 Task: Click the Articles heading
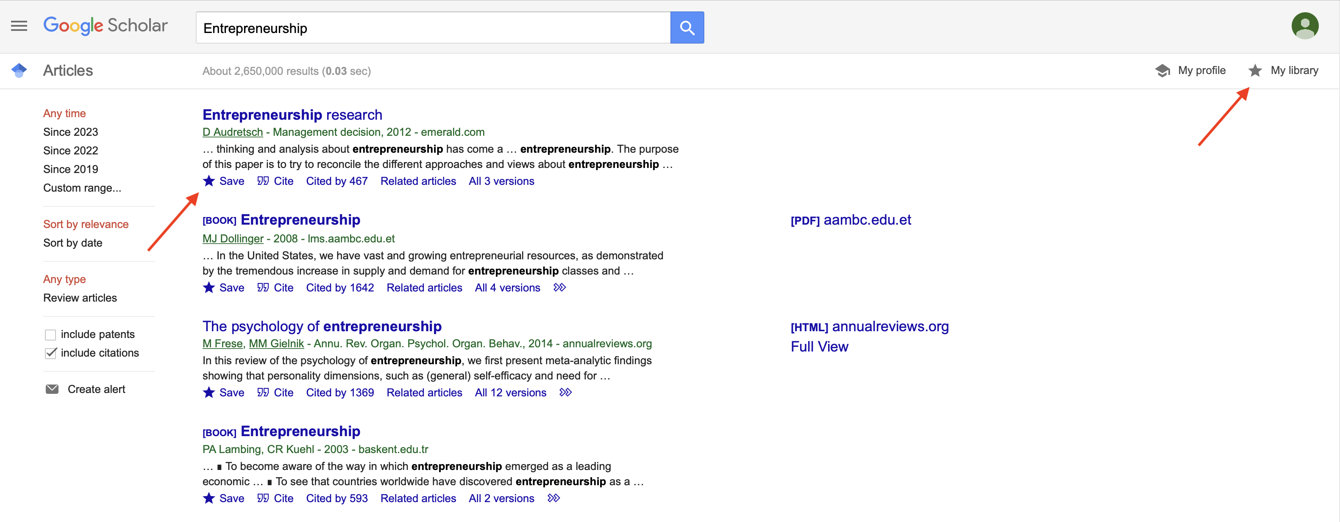[68, 71]
